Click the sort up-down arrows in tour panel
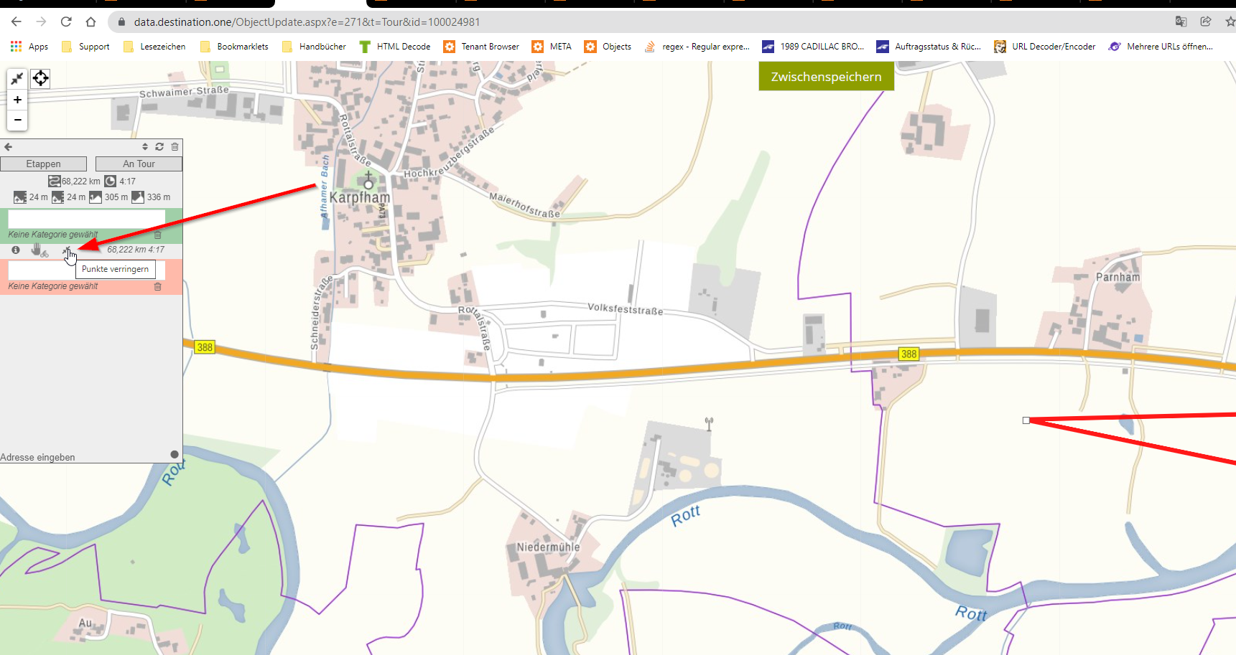Screen dimensions: 1236x655 145,146
